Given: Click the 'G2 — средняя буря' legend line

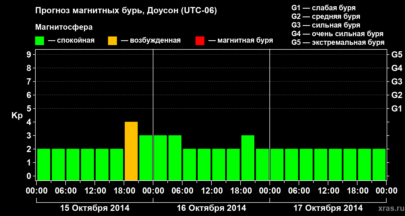Looking at the screenshot, I should tap(326, 16).
